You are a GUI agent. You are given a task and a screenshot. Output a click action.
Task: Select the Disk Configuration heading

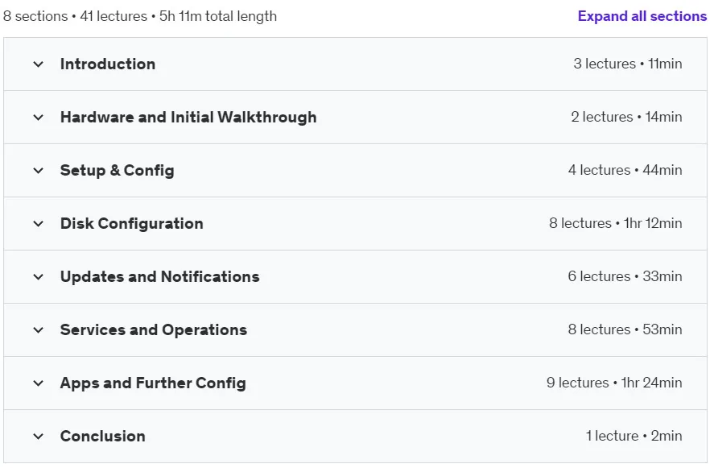[132, 224]
